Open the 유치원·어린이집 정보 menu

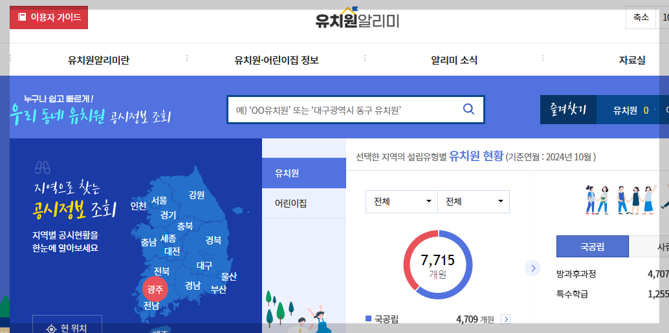[276, 61]
